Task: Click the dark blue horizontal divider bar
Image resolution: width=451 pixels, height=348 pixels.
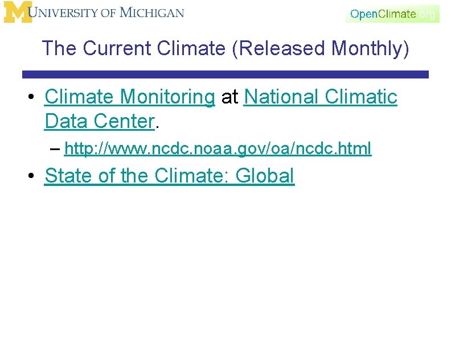Action: [225, 74]
